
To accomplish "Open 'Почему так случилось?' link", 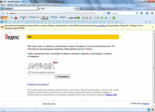I will pos(38,84).
